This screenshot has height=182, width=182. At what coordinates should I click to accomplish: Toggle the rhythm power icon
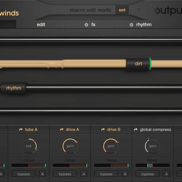pos(131,25)
